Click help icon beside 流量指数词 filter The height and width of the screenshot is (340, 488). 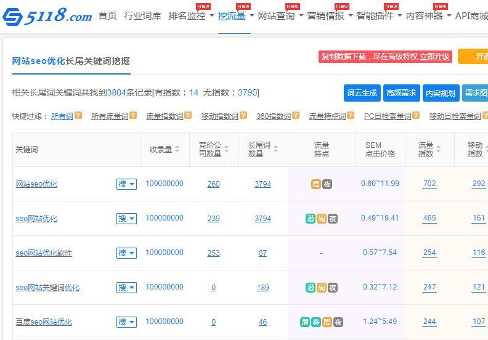pyautogui.click(x=188, y=115)
